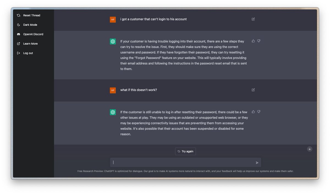The image size is (330, 194).
Task: Click the orange HF user avatar
Action: [113, 19]
